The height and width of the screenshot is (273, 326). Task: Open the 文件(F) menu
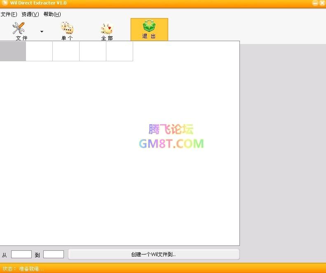[x=9, y=14]
